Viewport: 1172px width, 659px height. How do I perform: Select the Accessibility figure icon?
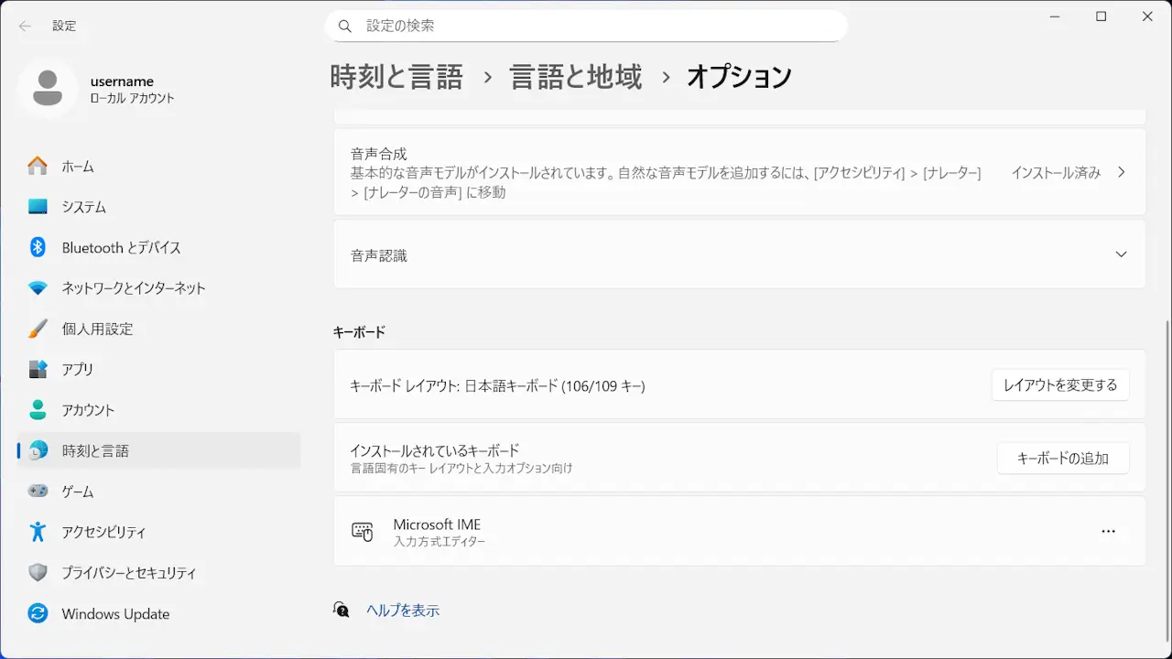point(38,532)
